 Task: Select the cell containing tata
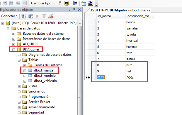(x=140, y=53)
